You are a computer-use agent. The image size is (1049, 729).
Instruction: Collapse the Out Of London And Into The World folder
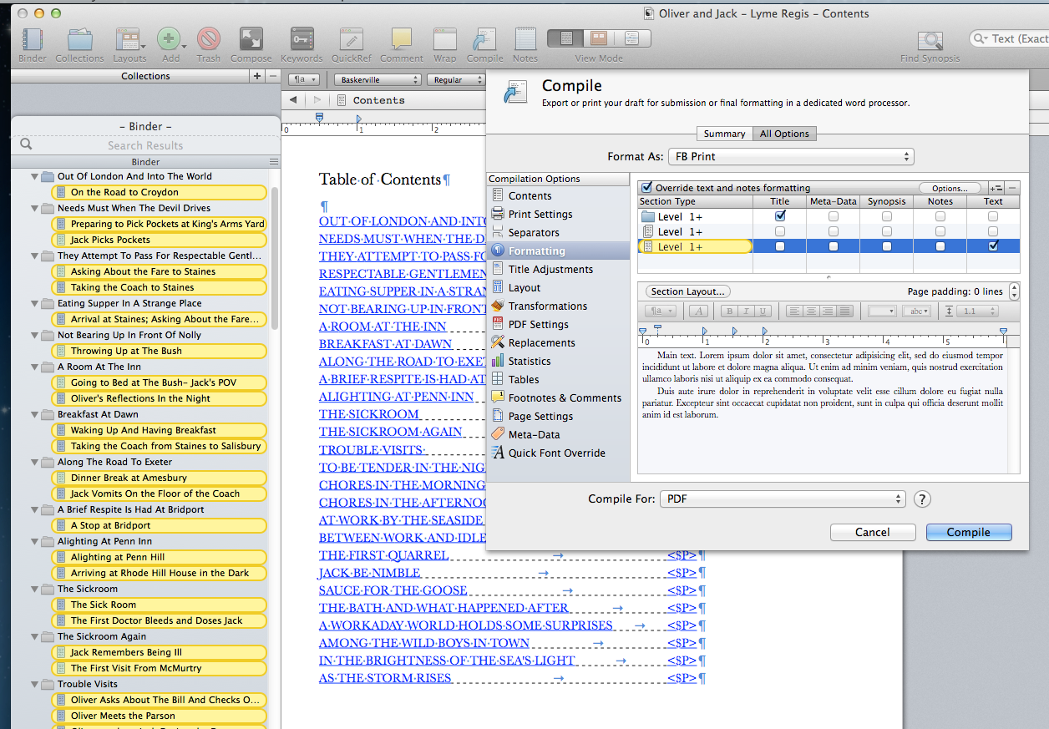35,177
